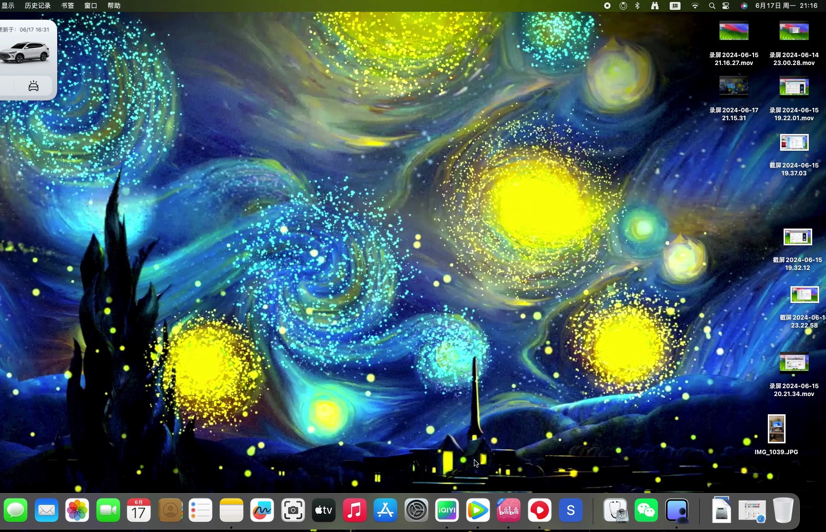Launch Disk Utility from the Dock

[615, 510]
